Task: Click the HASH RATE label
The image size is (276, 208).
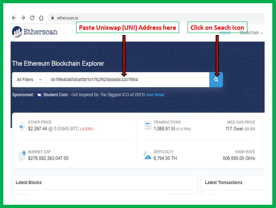Action: click(x=245, y=152)
